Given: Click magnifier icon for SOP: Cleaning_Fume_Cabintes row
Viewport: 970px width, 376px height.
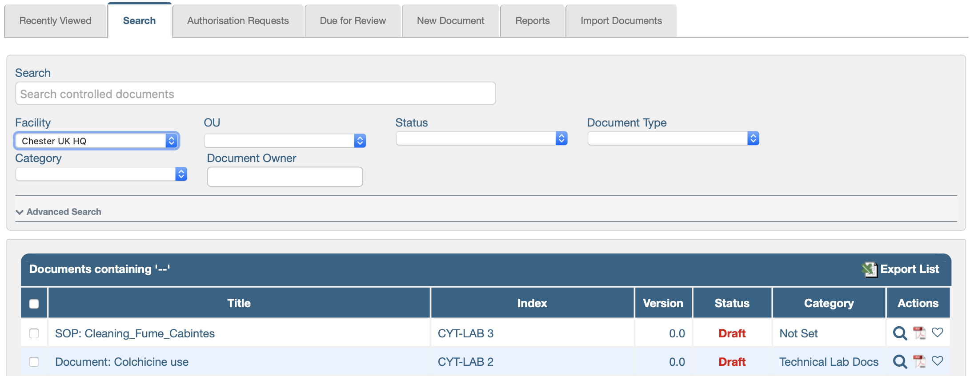Looking at the screenshot, I should pyautogui.click(x=900, y=333).
